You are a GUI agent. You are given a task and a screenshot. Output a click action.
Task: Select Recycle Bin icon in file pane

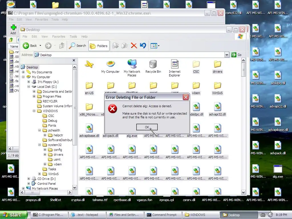(153, 67)
